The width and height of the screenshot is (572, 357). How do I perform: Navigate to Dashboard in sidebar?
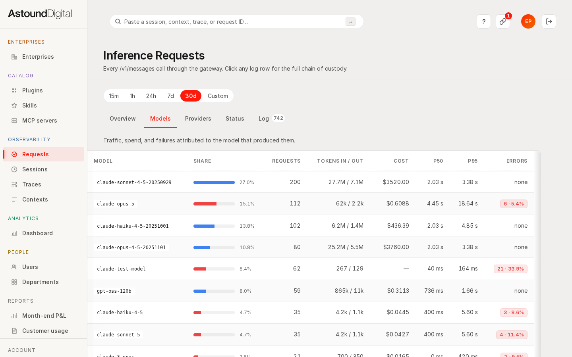click(44, 233)
